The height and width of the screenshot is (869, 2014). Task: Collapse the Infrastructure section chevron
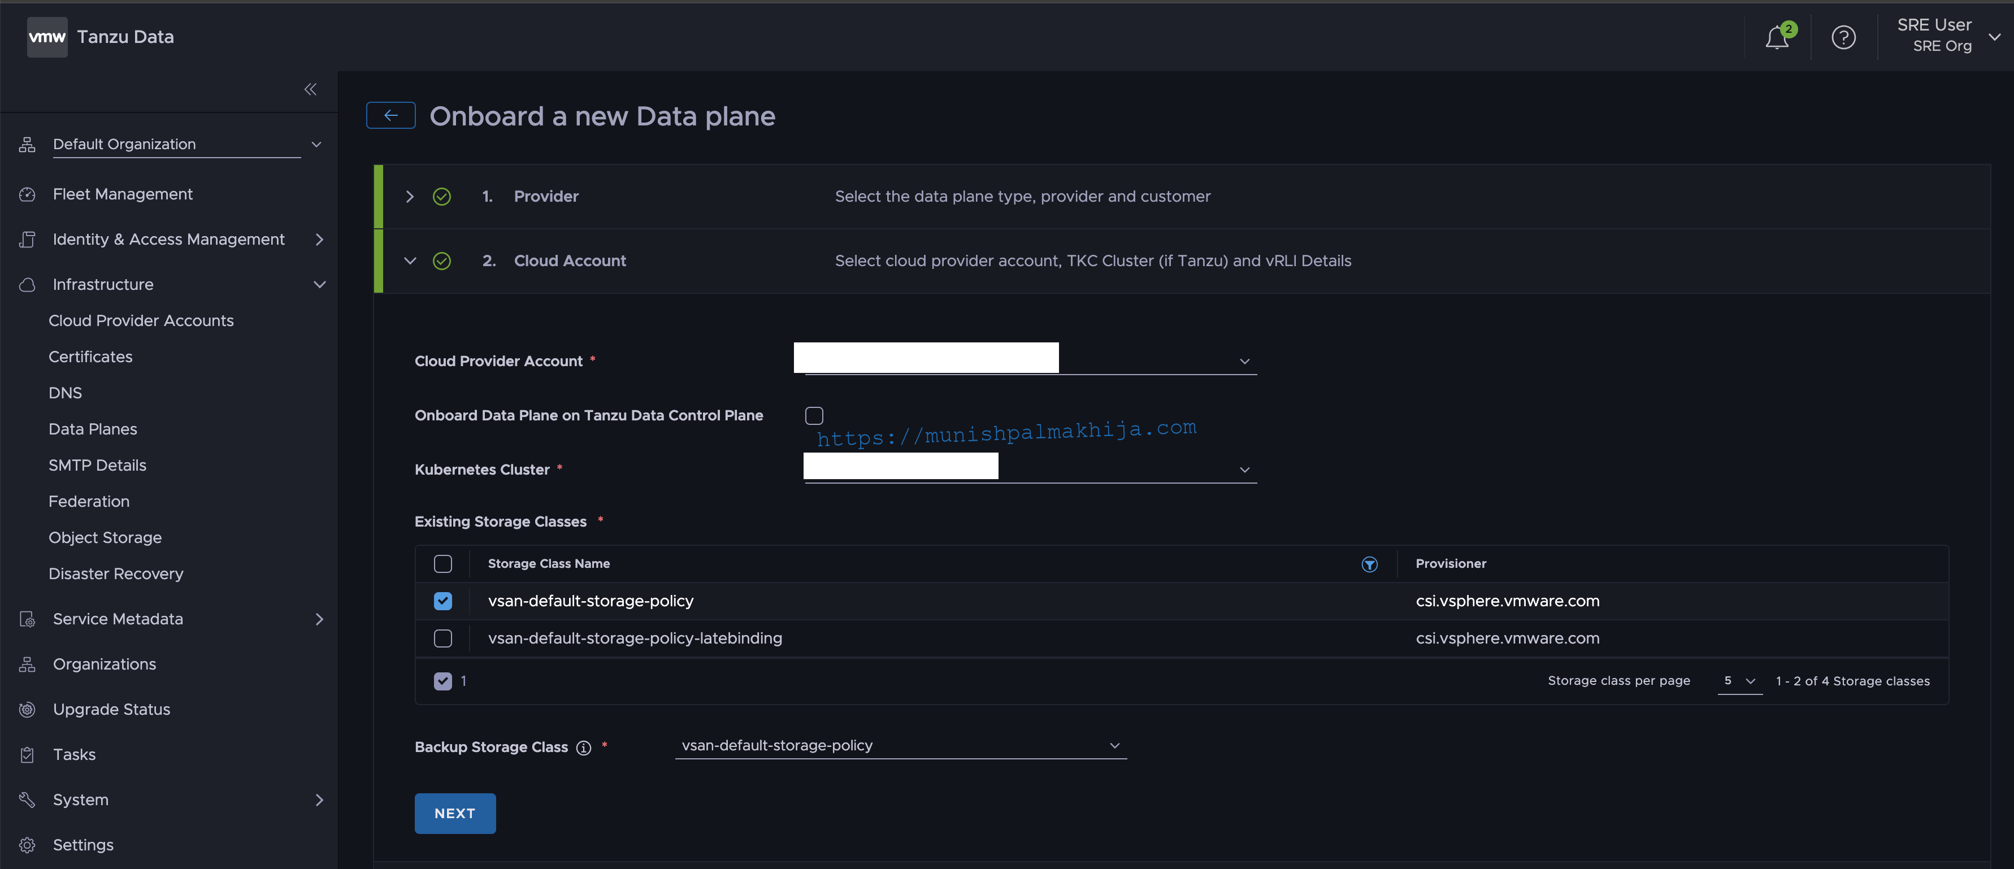click(x=319, y=285)
